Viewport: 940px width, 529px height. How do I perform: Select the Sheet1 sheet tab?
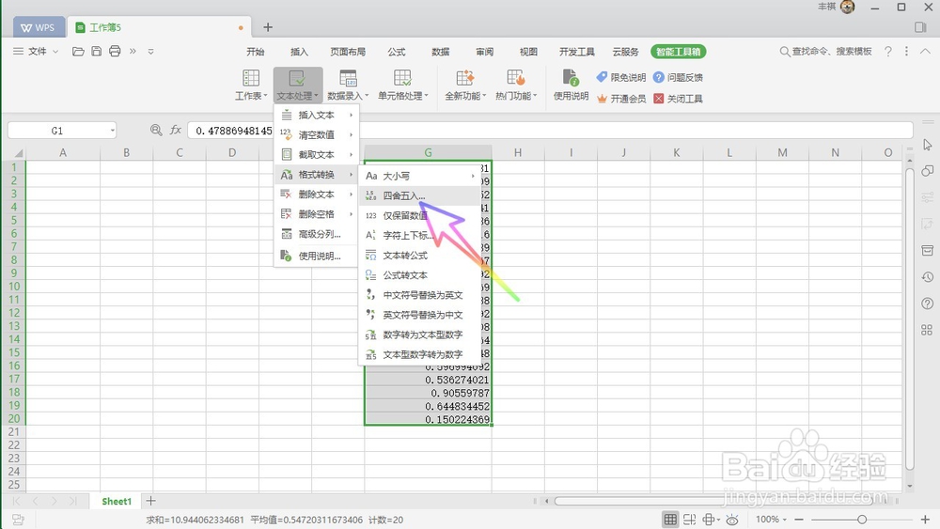pos(117,501)
